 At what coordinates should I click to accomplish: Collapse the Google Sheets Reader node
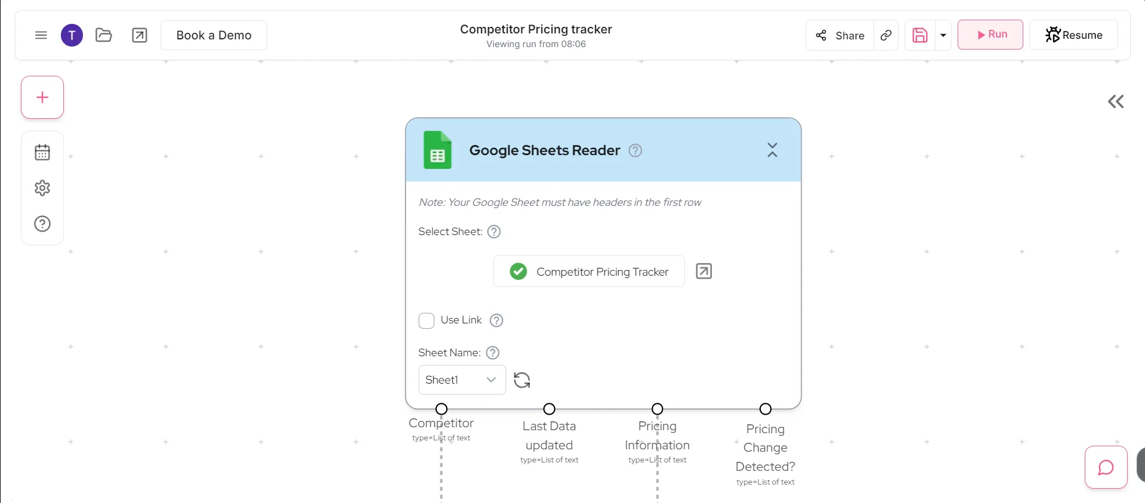772,150
